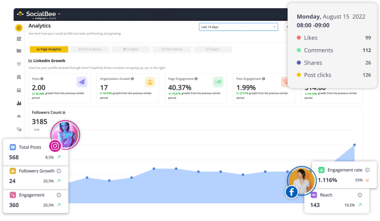The image size is (380, 221).
Task: Click the blue Shares legend dot
Action: (299, 63)
